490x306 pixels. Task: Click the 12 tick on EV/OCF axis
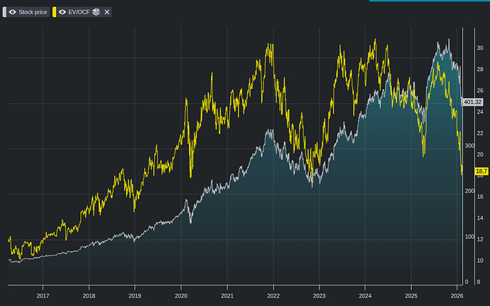(x=480, y=239)
